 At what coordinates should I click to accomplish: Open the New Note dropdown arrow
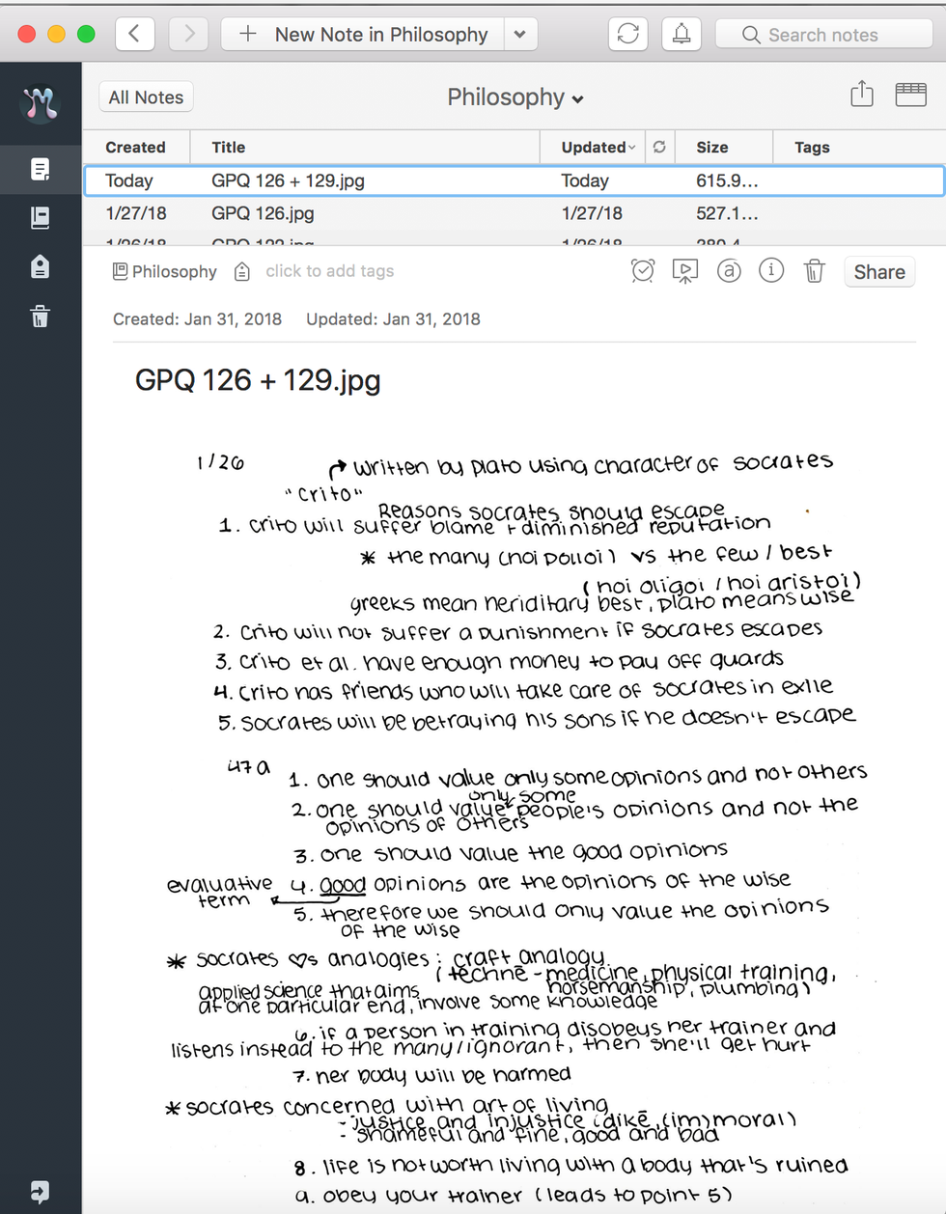click(x=519, y=35)
